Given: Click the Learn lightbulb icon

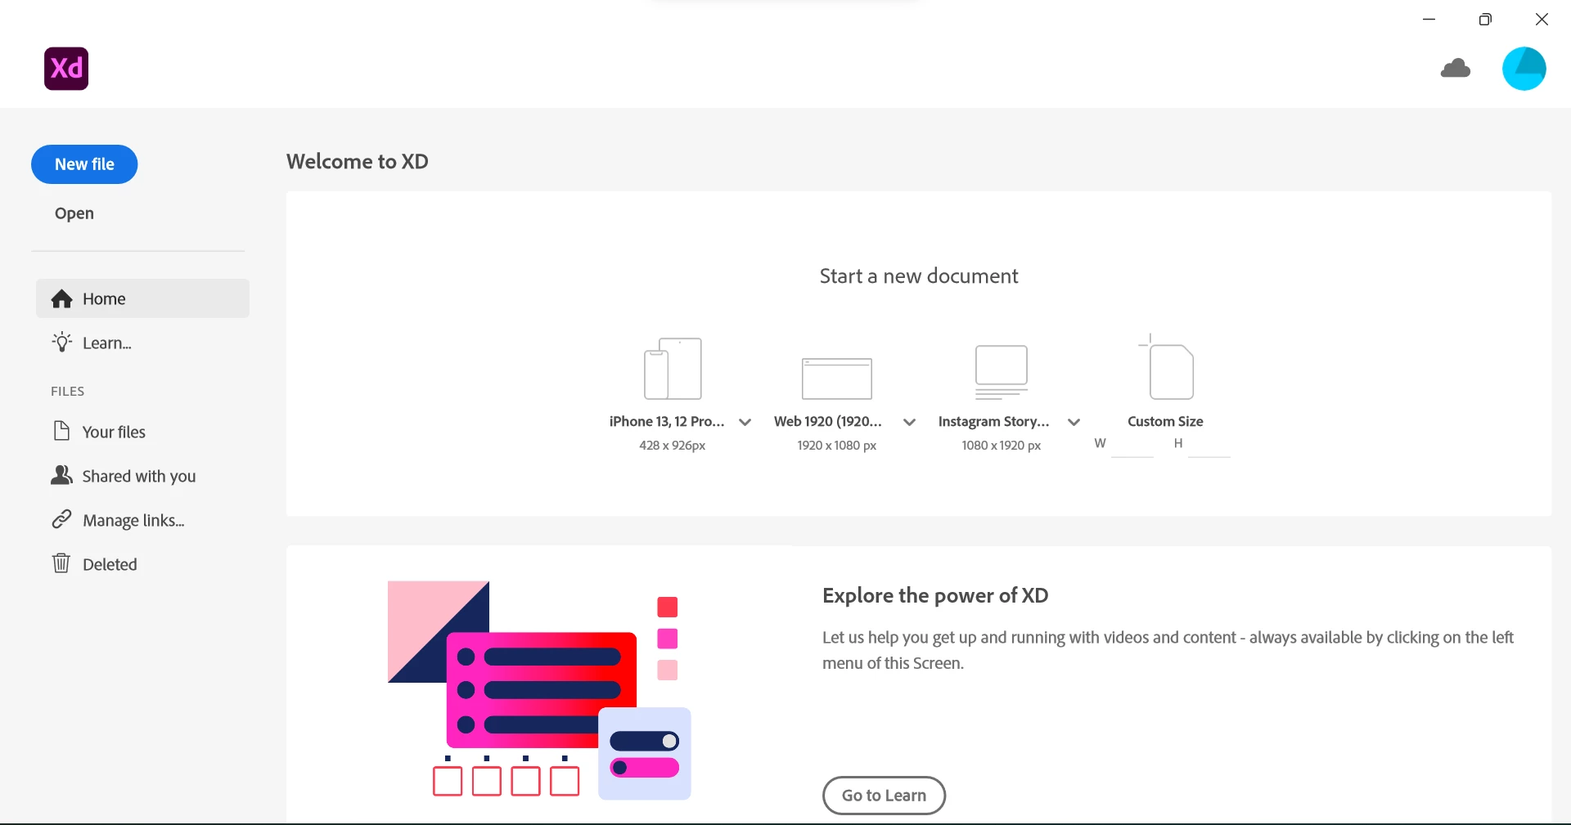Looking at the screenshot, I should [62, 343].
